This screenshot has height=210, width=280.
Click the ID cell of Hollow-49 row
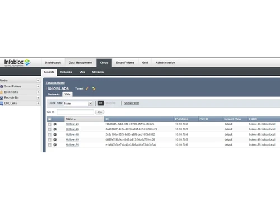[x=130, y=139]
